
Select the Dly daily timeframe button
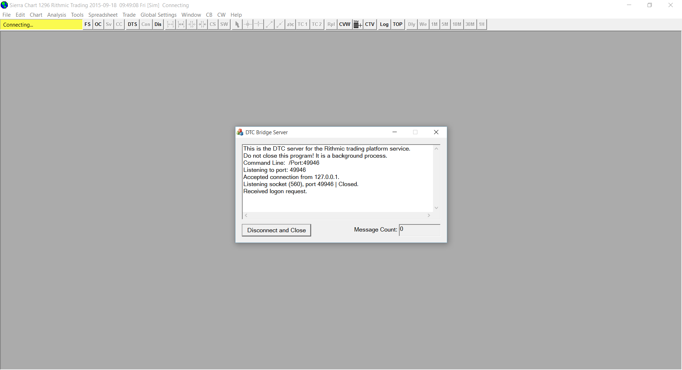412,25
